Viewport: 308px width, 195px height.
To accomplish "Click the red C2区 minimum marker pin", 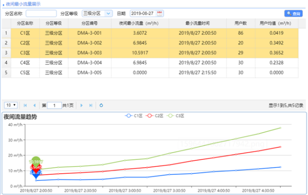I will [x=36, y=169].
